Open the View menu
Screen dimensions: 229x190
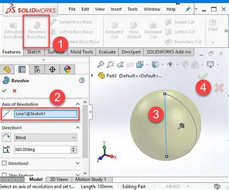100,9
